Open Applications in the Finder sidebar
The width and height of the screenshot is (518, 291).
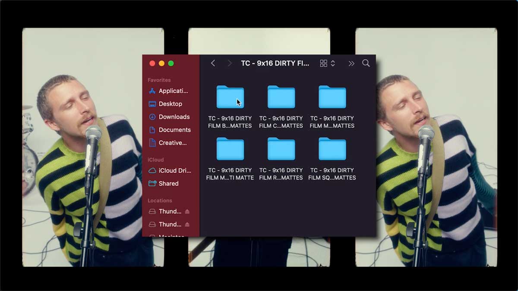168,91
